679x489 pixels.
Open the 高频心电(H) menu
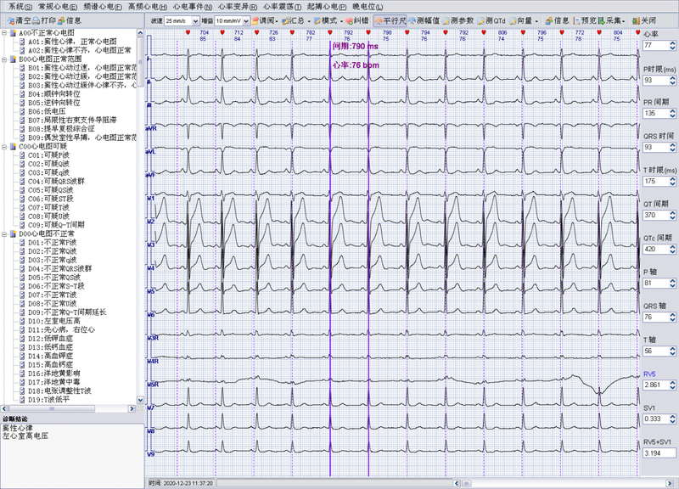point(148,7)
